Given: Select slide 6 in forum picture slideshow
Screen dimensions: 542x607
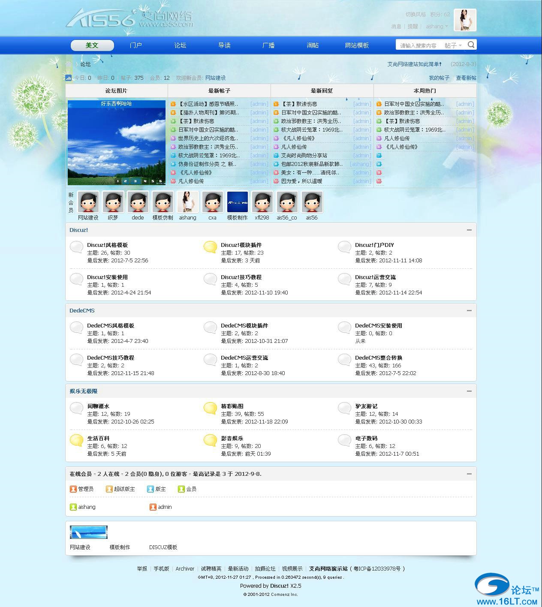Looking at the screenshot, I should (x=160, y=181).
